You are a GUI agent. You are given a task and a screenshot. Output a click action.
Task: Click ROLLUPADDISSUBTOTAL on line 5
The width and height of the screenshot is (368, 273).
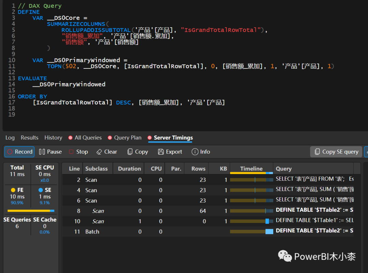[x=96, y=30]
